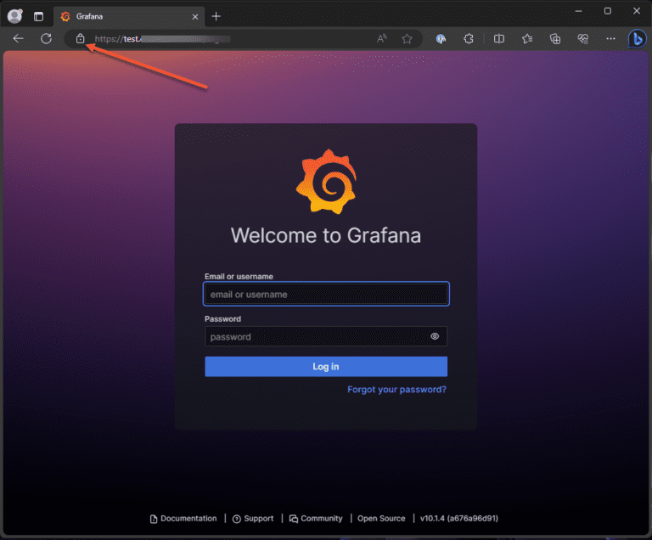The height and width of the screenshot is (540, 652).
Task: Reload the page with refresh icon
Action: [x=46, y=39]
